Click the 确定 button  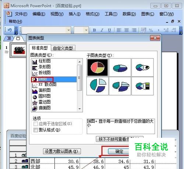119,151
